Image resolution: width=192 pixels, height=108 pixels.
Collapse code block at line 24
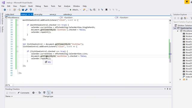17,20
